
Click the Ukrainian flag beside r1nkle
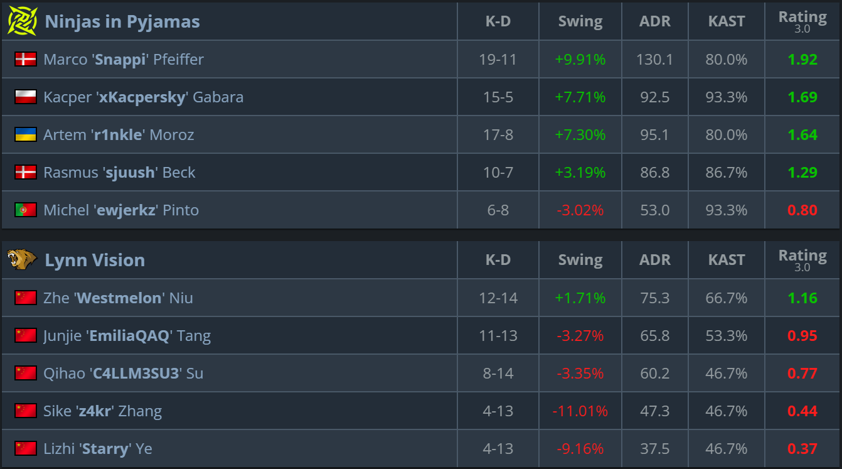click(26, 135)
